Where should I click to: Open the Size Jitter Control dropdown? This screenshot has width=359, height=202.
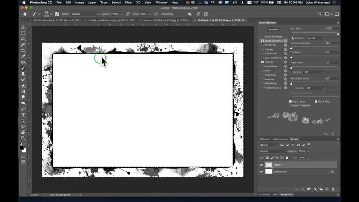point(315,38)
